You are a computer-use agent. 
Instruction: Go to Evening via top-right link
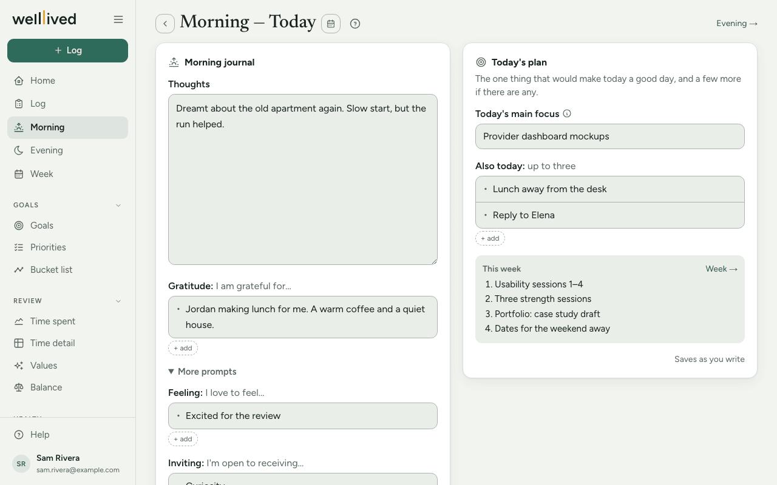(x=737, y=24)
